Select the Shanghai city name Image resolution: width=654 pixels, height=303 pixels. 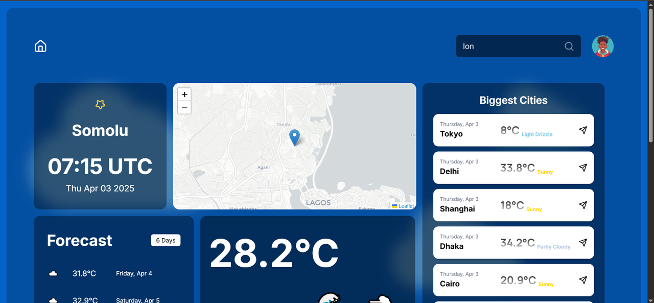457,208
